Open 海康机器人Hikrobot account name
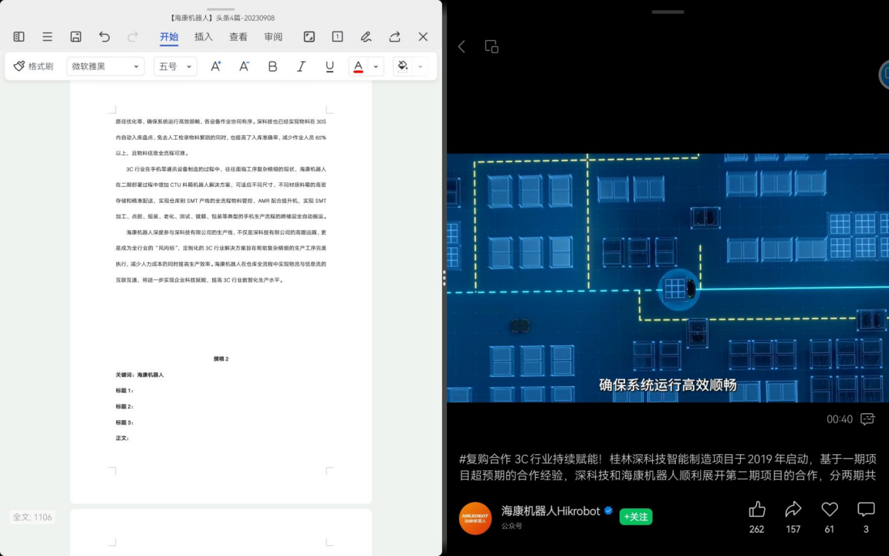The height and width of the screenshot is (556, 889). [550, 511]
